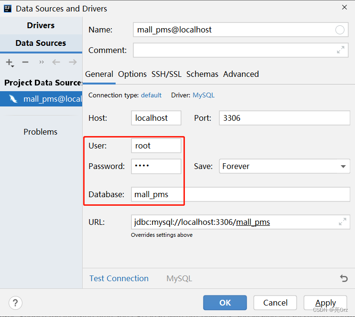This screenshot has width=355, height=317.
Task: Switch to the Drivers tab in sidebar
Action: tap(41, 25)
